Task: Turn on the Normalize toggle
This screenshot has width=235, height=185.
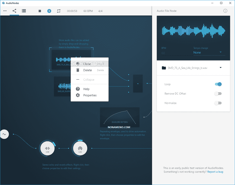Action: coord(218,103)
